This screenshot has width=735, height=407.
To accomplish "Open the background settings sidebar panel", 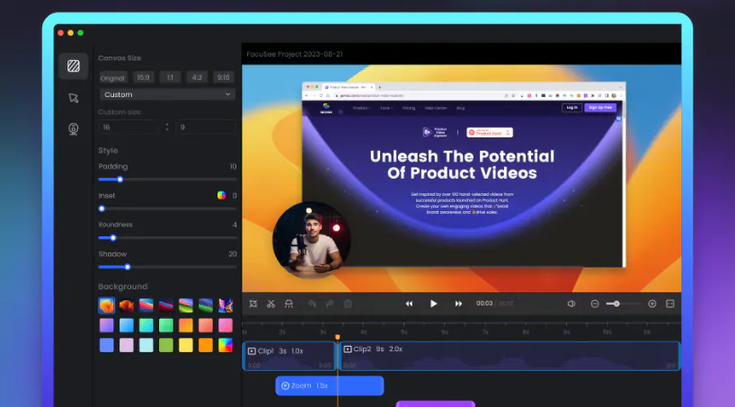I will (x=74, y=66).
